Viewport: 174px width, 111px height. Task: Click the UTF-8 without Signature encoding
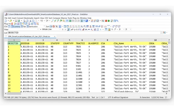point(118,97)
